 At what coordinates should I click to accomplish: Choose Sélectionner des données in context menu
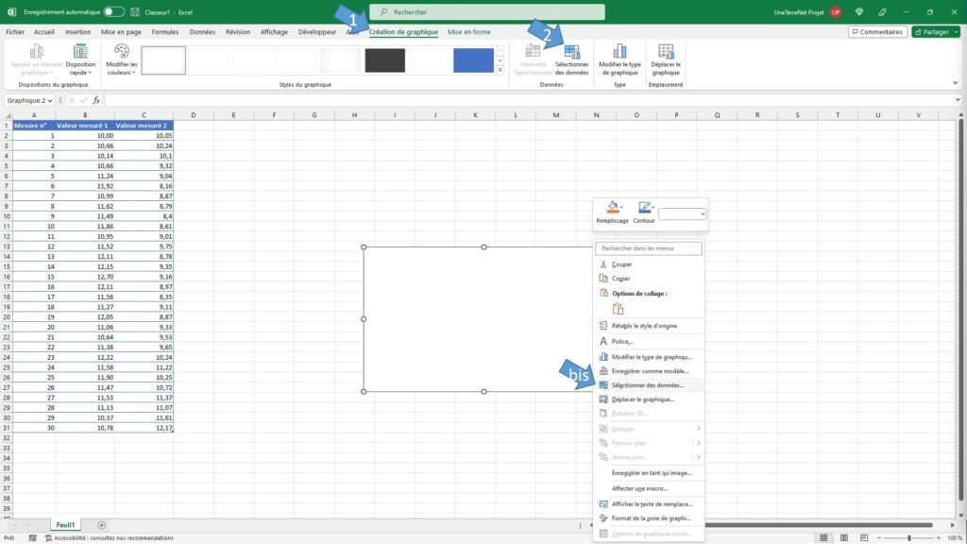click(648, 385)
